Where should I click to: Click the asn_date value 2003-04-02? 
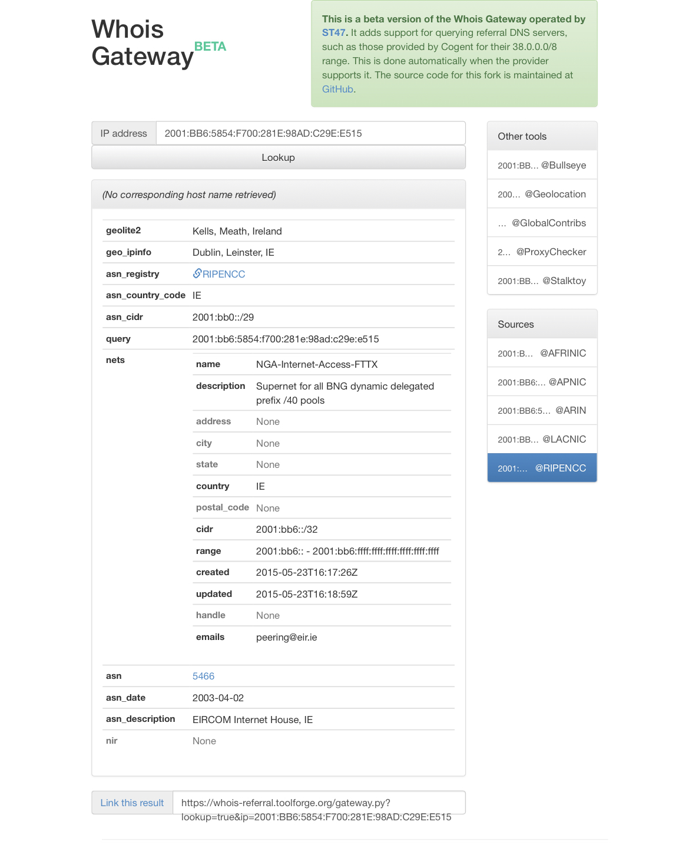tap(218, 698)
